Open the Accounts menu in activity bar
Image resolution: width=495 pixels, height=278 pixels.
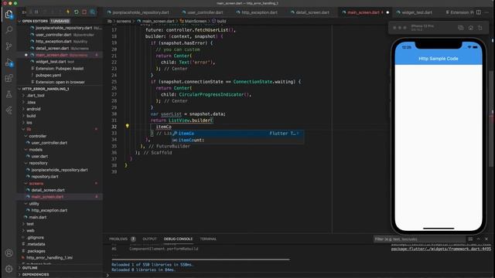click(9, 253)
